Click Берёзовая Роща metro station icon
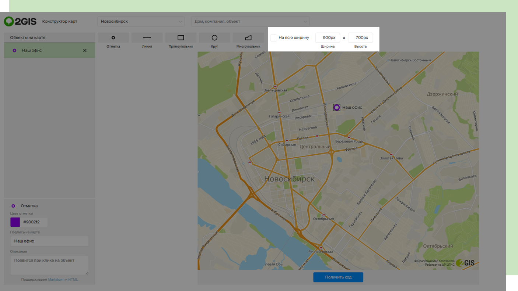The height and width of the screenshot is (291, 518). point(349,137)
